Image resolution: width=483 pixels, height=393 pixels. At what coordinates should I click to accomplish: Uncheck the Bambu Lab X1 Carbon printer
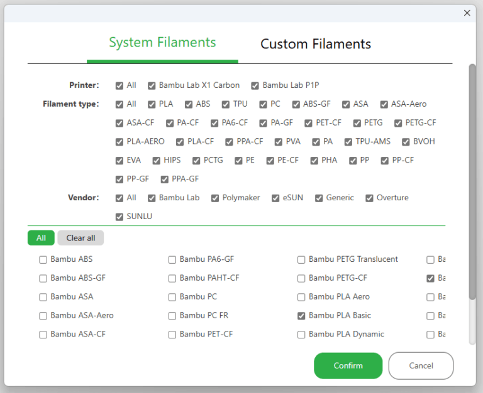(152, 85)
